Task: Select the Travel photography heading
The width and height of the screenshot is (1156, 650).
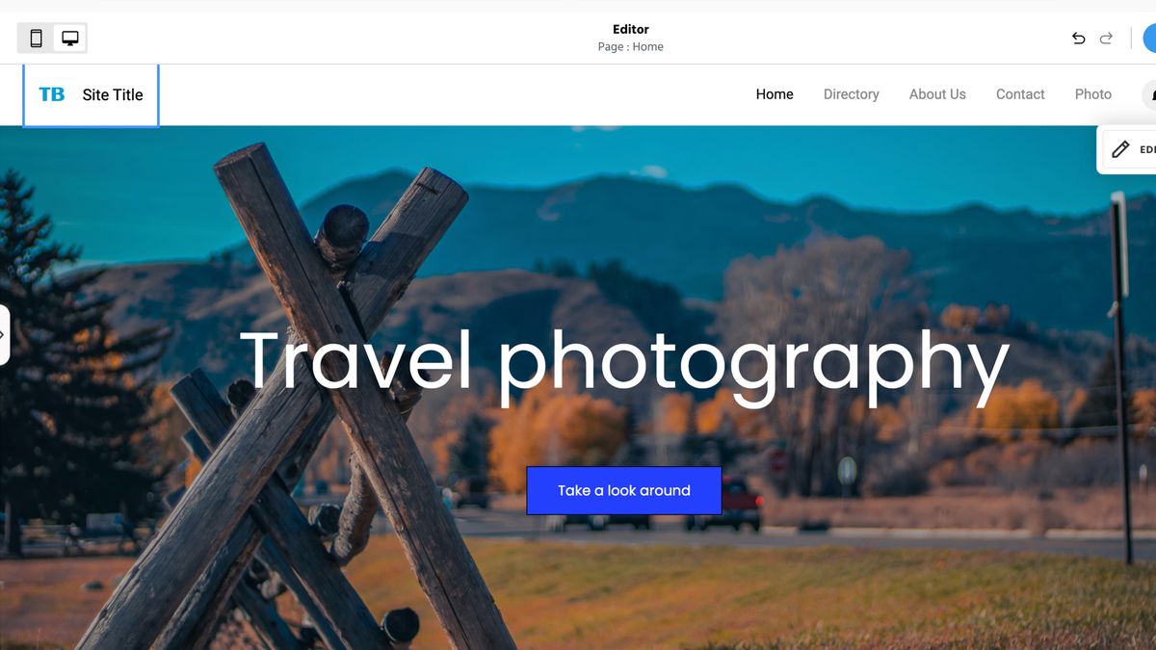Action: coord(624,362)
